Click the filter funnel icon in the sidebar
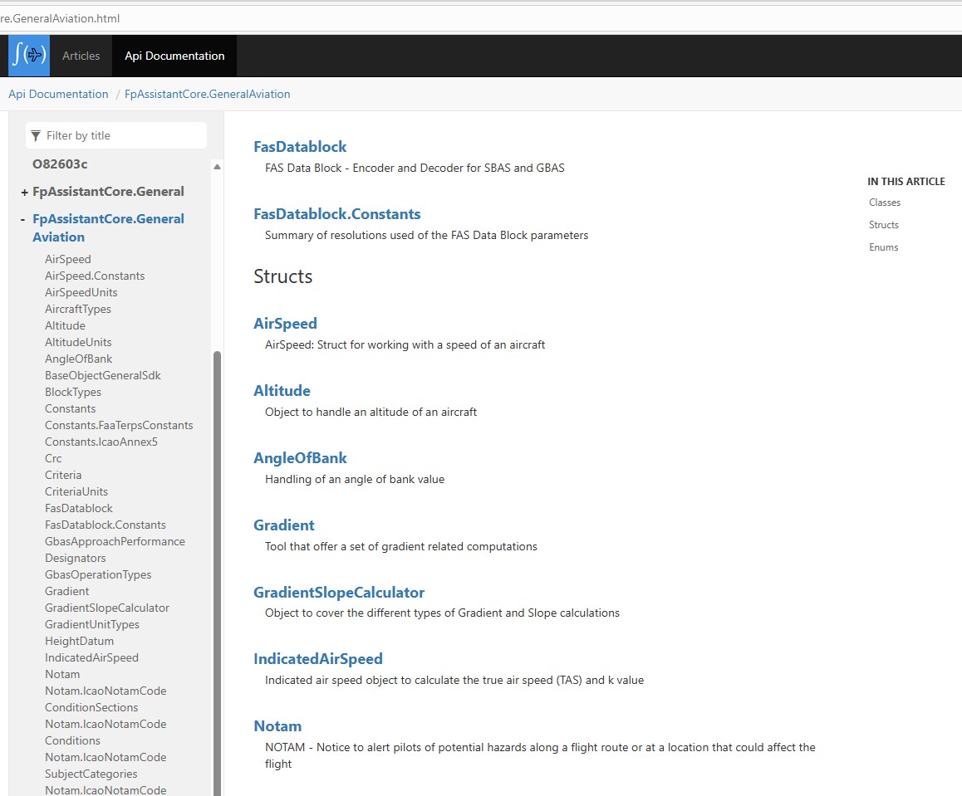This screenshot has height=796, width=962. coord(34,135)
